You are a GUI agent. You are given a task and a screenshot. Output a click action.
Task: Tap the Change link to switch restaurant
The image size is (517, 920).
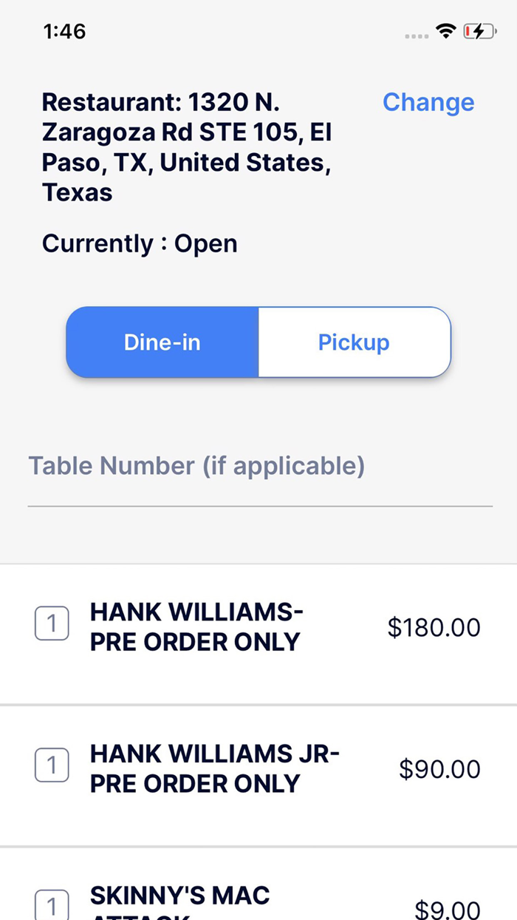pyautogui.click(x=428, y=102)
